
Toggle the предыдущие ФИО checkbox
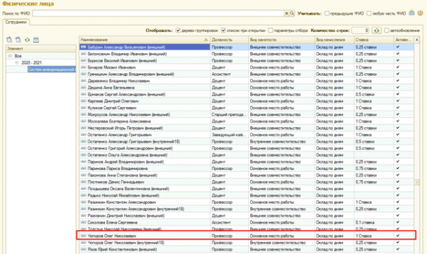(x=327, y=14)
